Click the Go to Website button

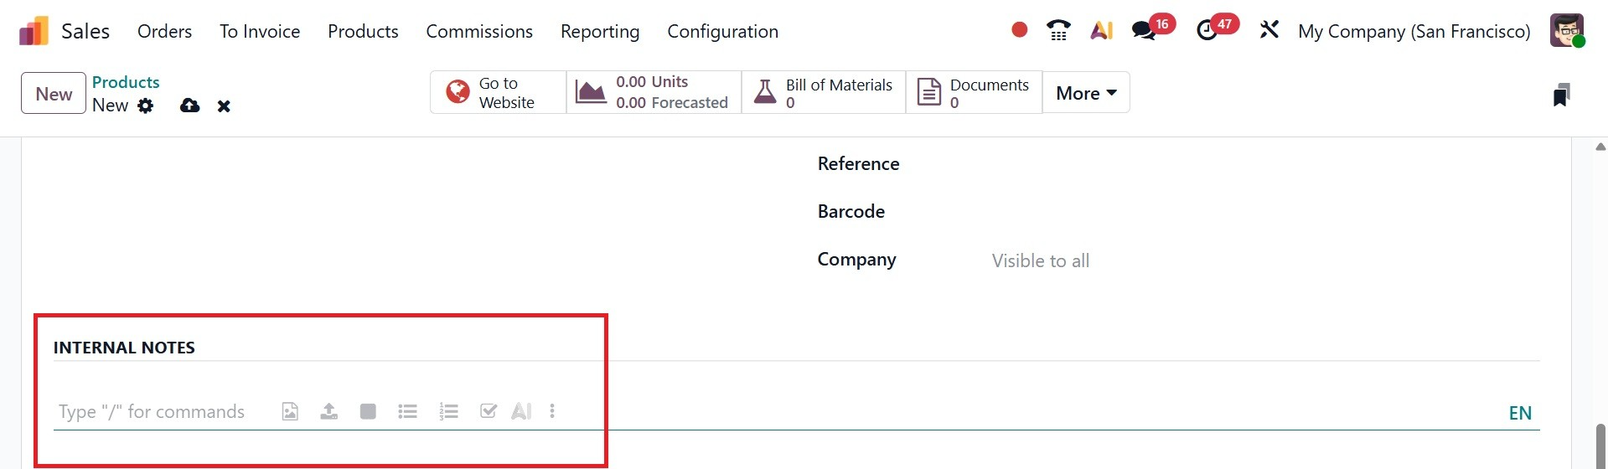[498, 93]
